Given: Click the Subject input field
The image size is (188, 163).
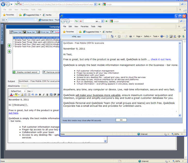Looking at the screenshot, I should pos(39,81).
